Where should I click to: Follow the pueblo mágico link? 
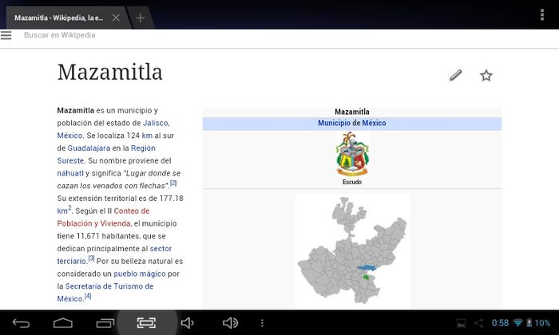[x=140, y=274]
